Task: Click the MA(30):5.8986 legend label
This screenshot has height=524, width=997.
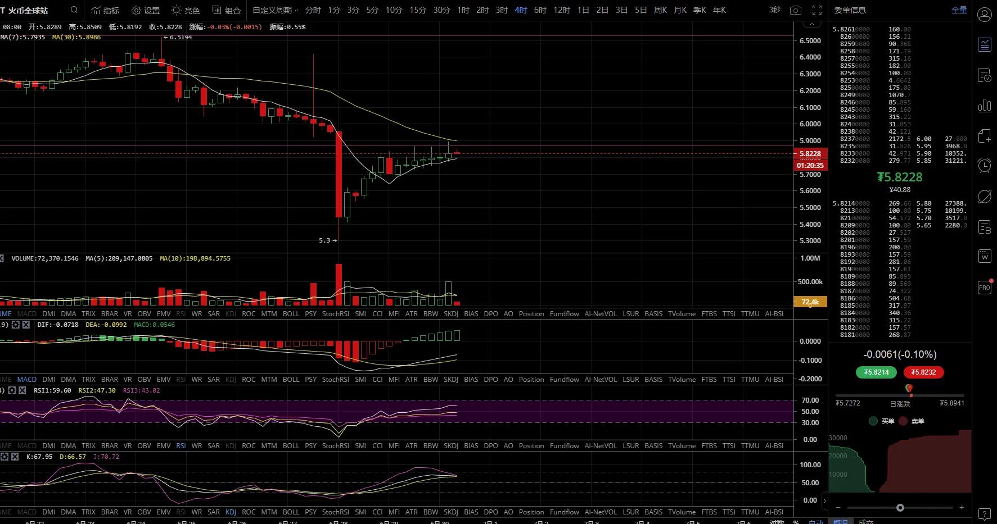Action: 76,37
